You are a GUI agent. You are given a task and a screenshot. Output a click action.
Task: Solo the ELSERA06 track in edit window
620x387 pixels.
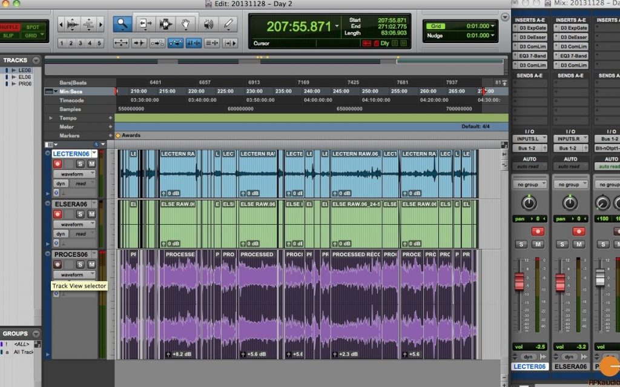click(80, 214)
